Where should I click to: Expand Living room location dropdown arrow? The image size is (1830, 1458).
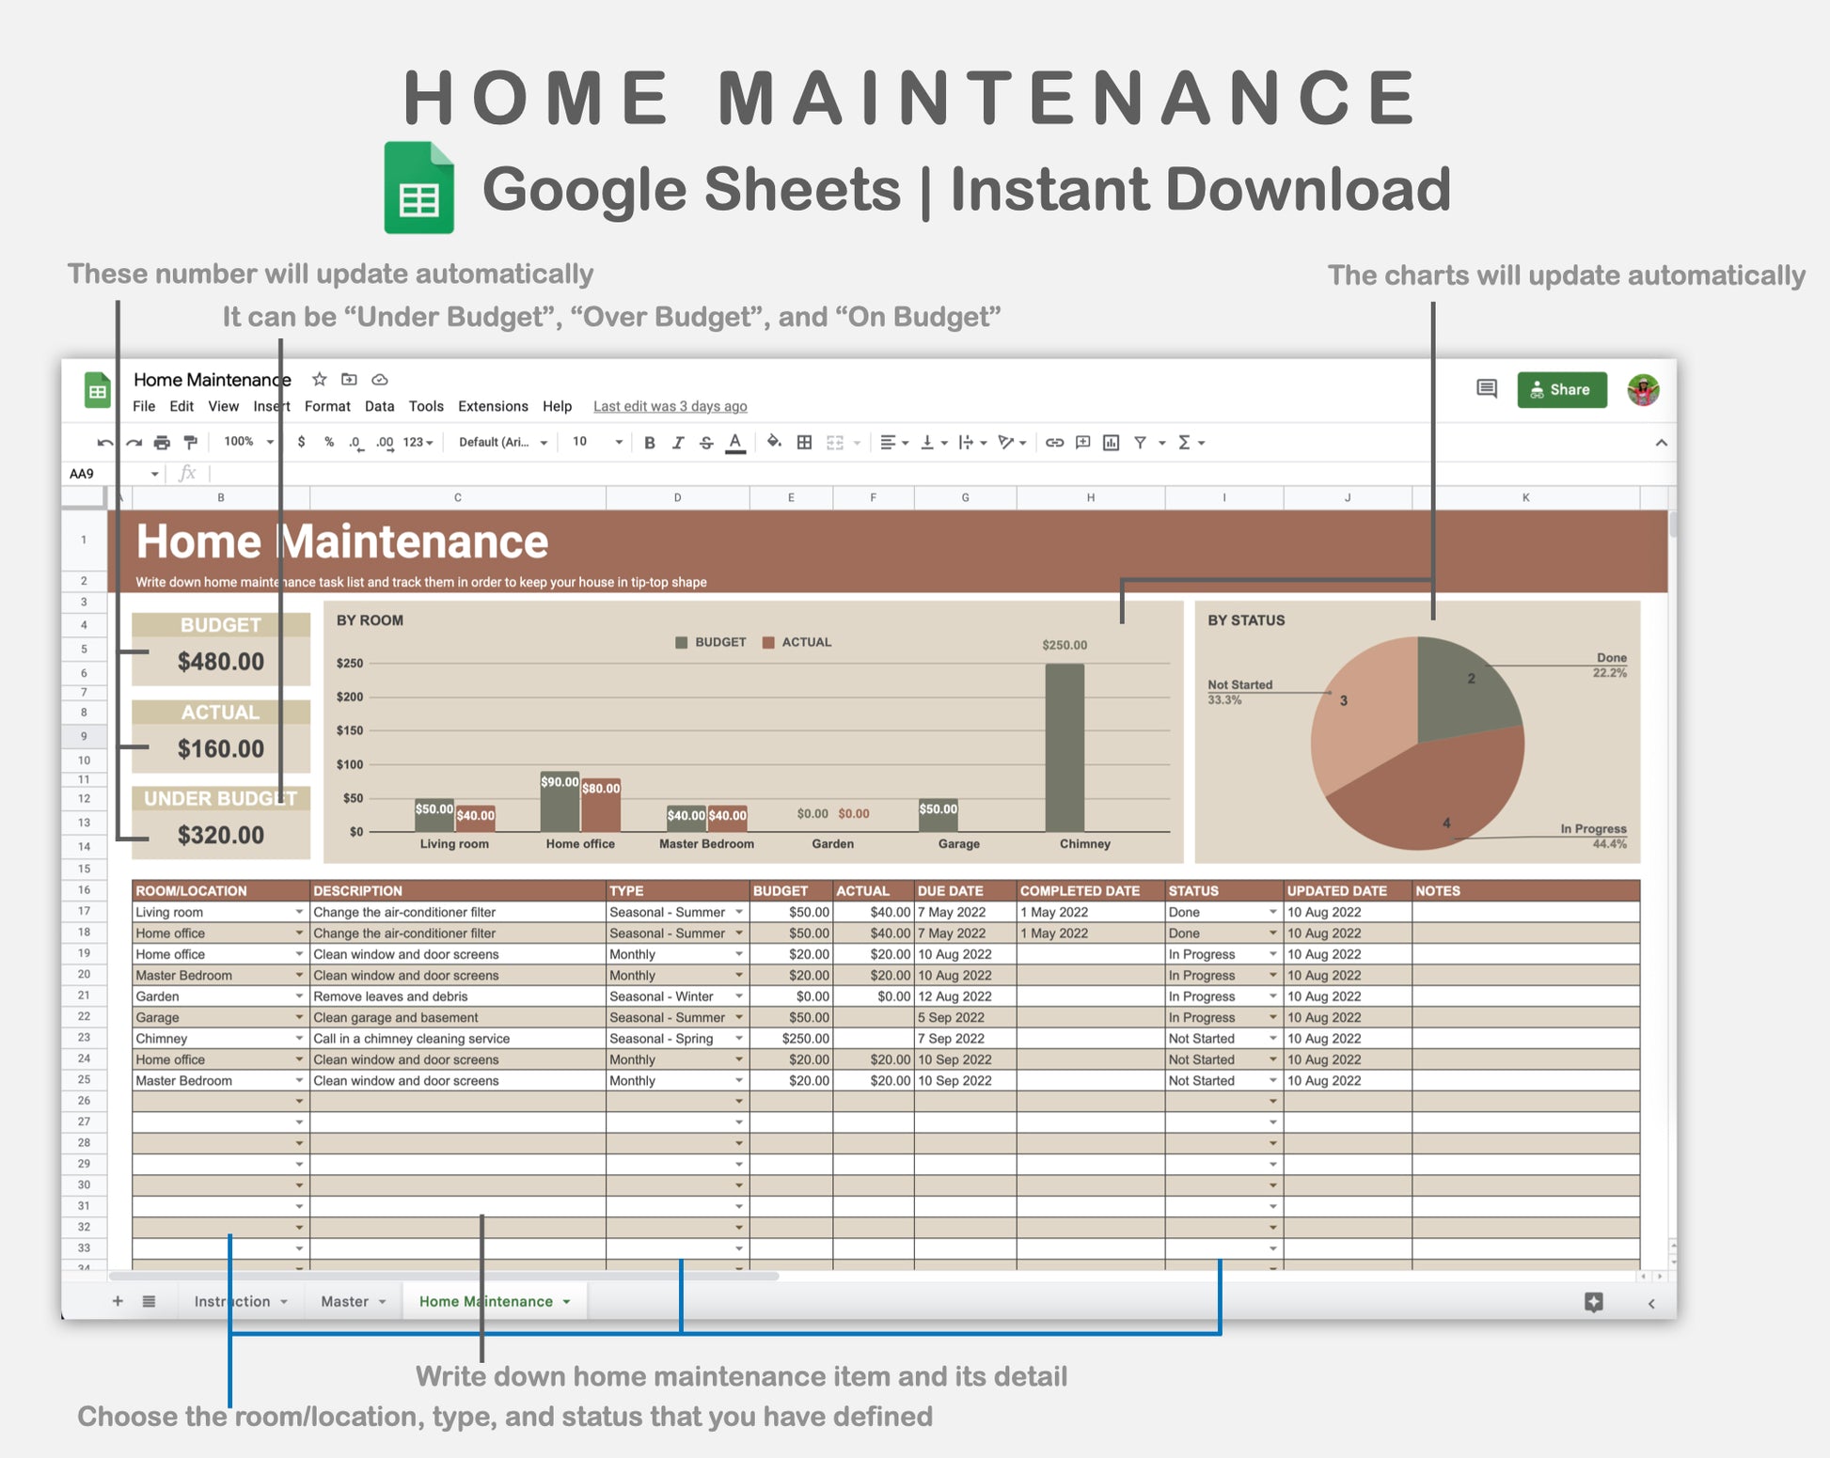point(299,912)
